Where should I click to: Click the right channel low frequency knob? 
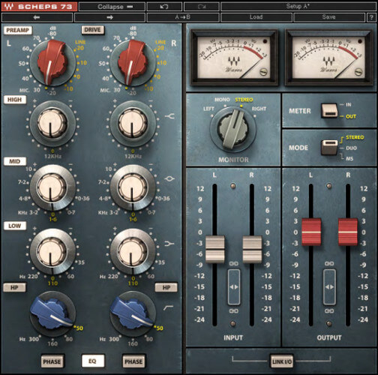tap(133, 251)
